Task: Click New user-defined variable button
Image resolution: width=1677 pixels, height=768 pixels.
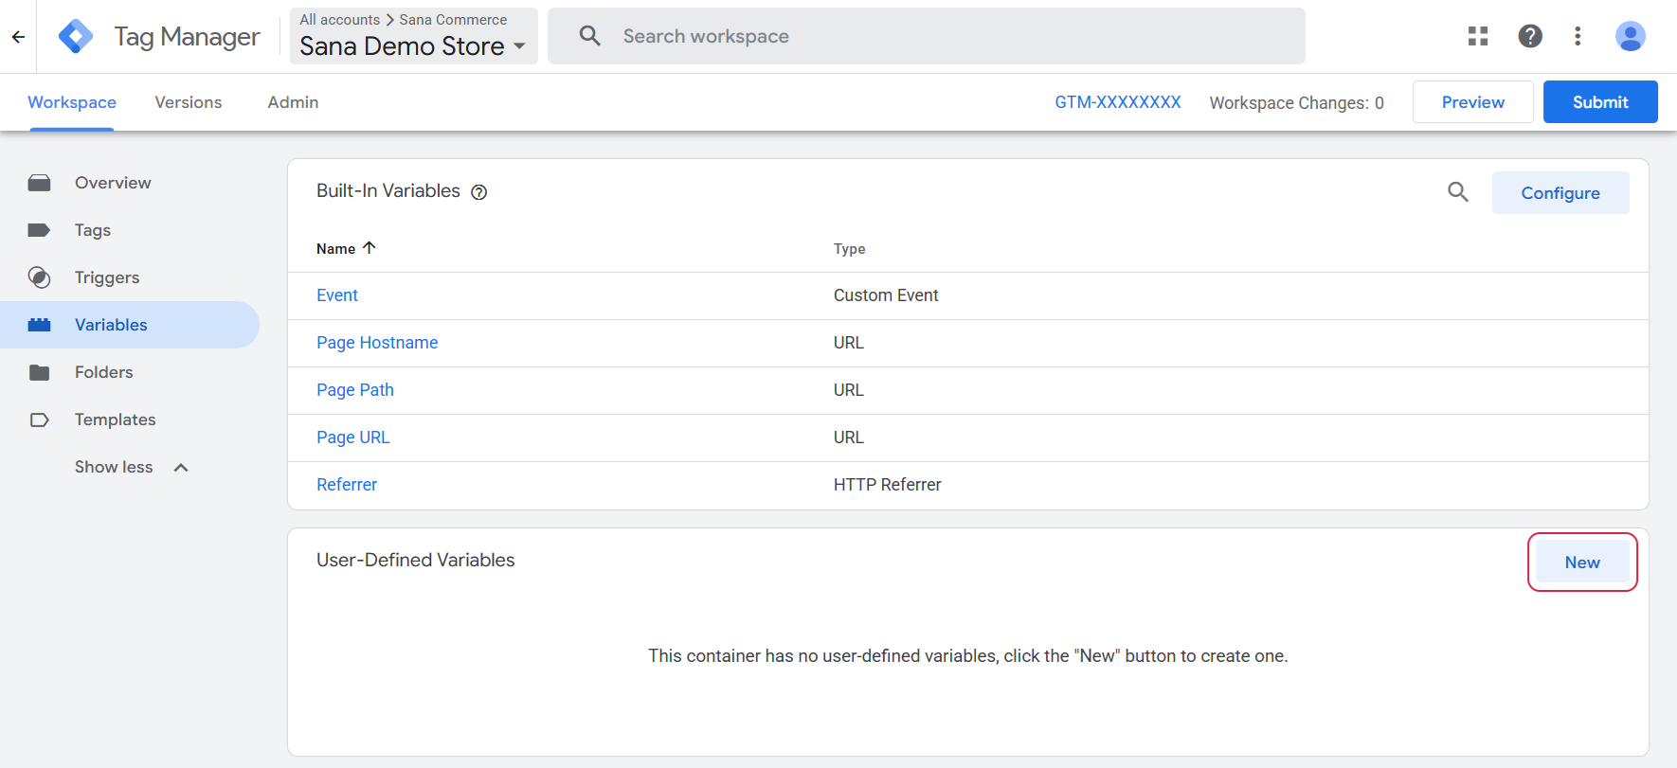Action: coord(1582,563)
